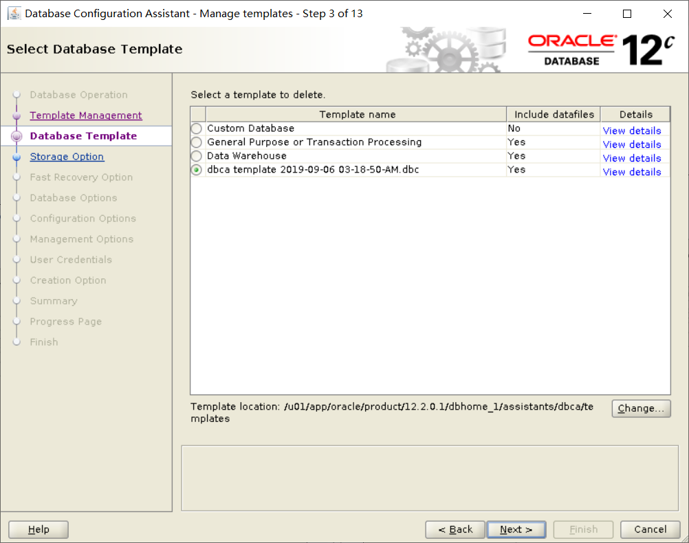Viewport: 689px width, 543px height.
Task: Jump to the Storage Option step
Action: pos(67,156)
